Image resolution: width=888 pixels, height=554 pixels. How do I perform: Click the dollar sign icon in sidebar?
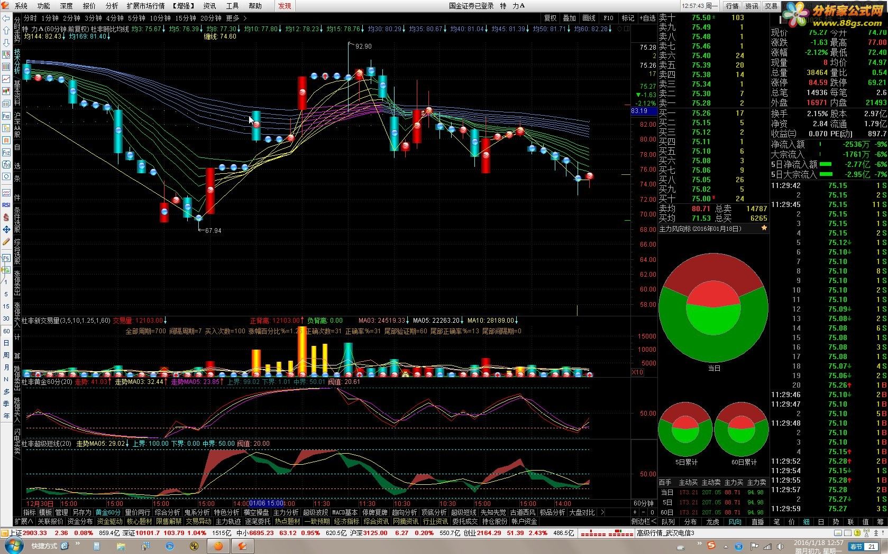click(x=6, y=217)
